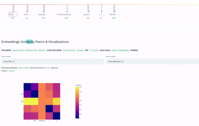Click the Embeddings Similarity Matrix heading

(x=35, y=42)
